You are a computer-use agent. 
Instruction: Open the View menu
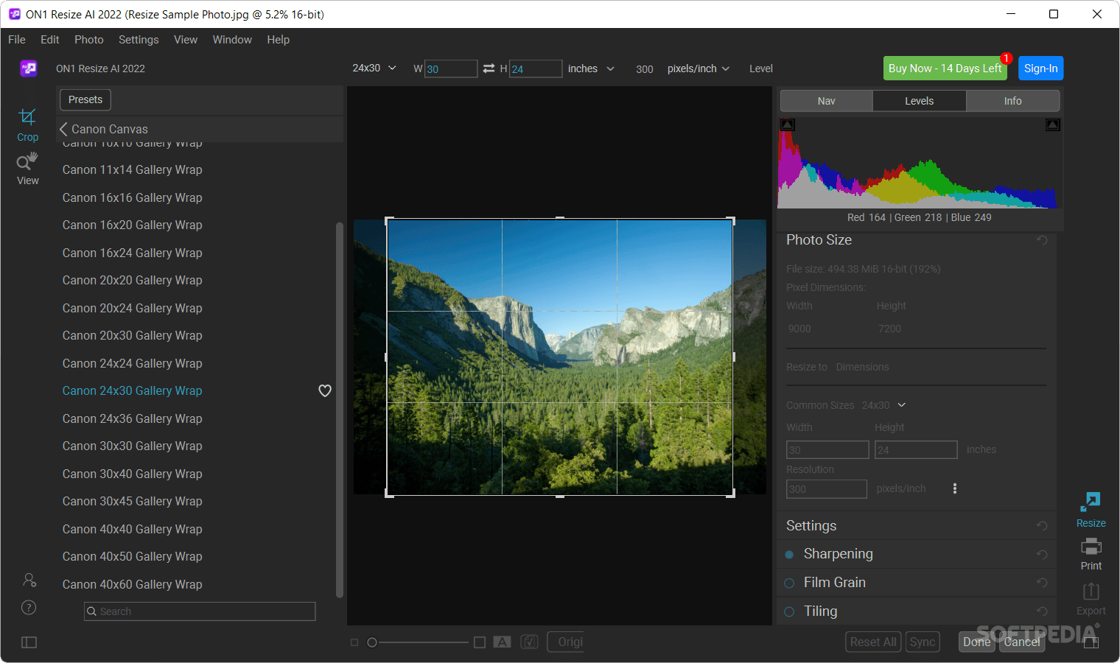pos(186,40)
